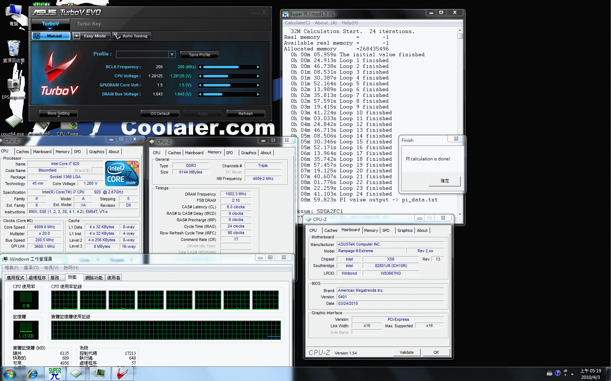The width and height of the screenshot is (611, 381).
Task: Open Auto Tuning in TurboV EVO
Action: (x=132, y=36)
